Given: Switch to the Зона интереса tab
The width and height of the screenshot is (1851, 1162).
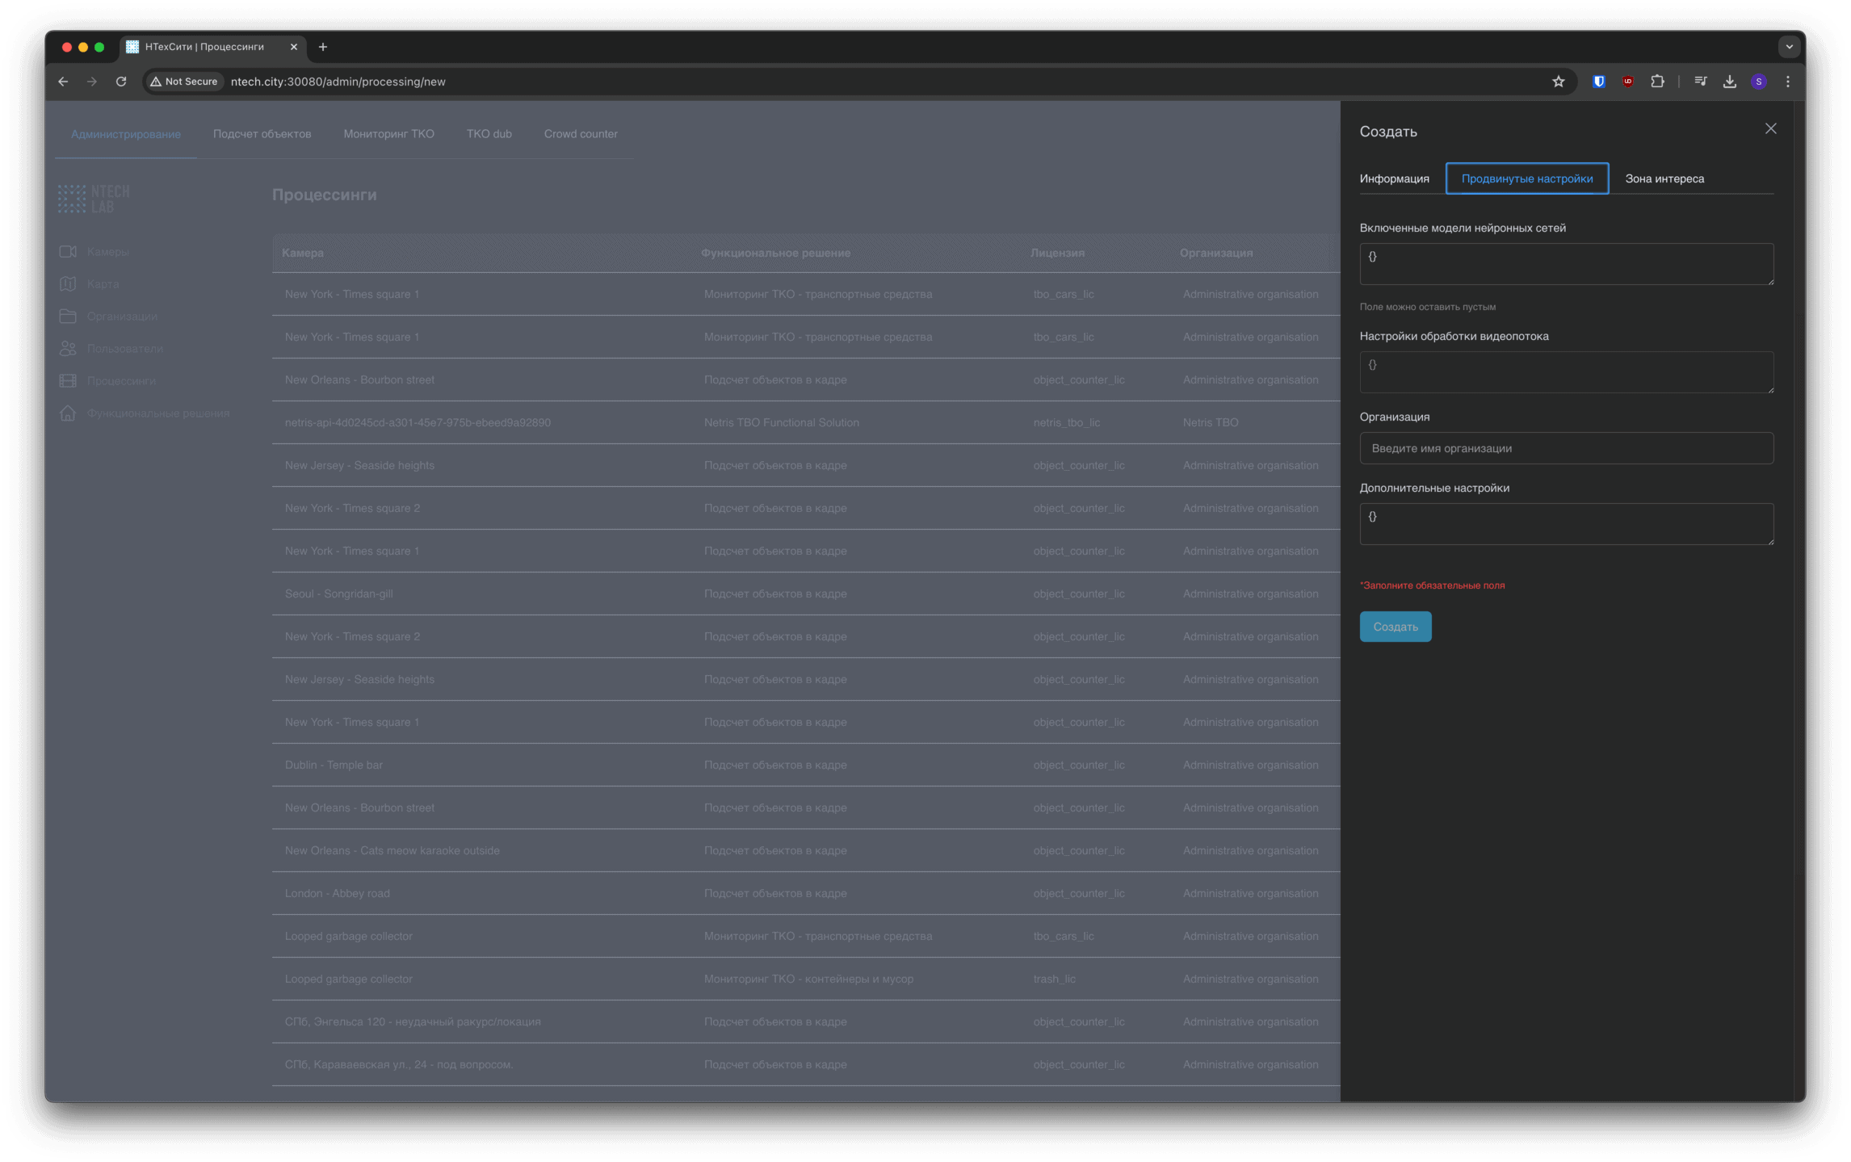Looking at the screenshot, I should coord(1664,178).
